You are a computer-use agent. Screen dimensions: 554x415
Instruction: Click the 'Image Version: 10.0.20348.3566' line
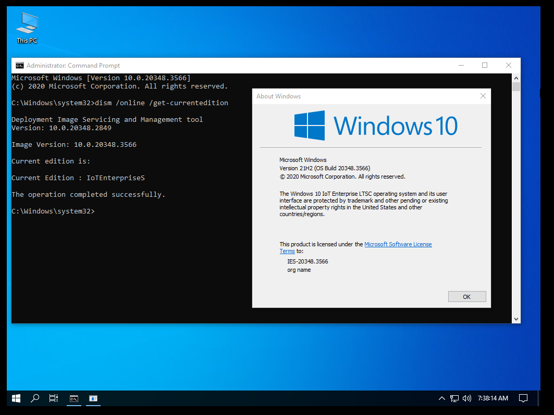pos(74,144)
